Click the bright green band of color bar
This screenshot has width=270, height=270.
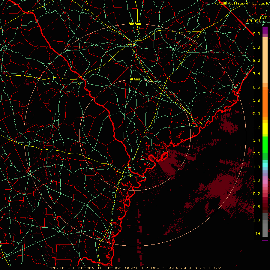265,145
